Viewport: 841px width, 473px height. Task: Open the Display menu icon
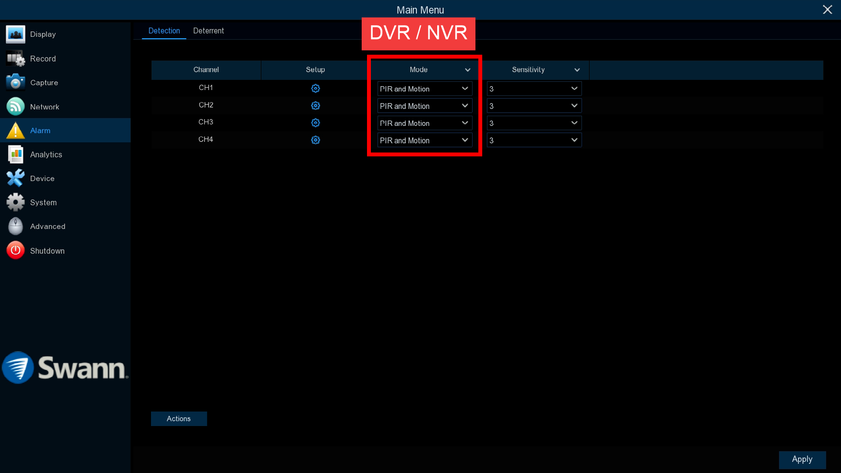[x=15, y=34]
